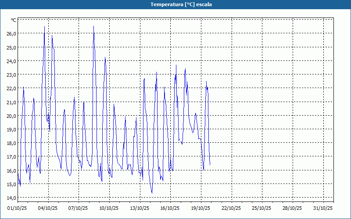Click the 07/10/25 date label
351x219 pixels.
[79, 208]
